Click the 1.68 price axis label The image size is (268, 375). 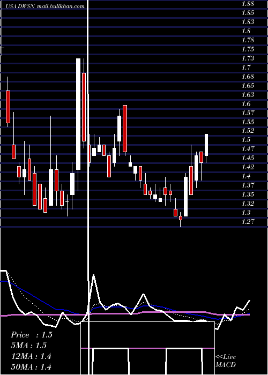[248, 76]
